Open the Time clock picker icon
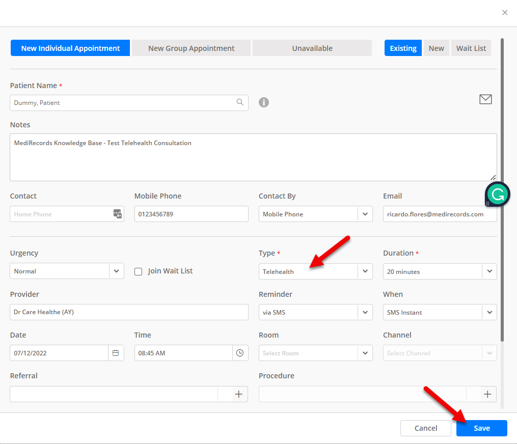This screenshot has height=444, width=517. pos(240,353)
